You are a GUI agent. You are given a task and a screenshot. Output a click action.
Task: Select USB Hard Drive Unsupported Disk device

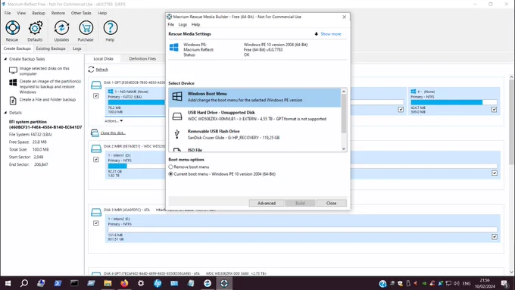click(254, 116)
